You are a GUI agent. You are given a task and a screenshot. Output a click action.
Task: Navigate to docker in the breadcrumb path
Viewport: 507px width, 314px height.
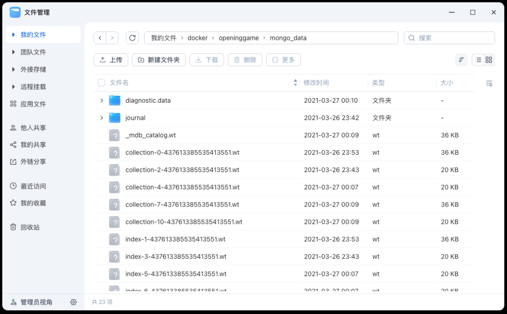(x=198, y=38)
